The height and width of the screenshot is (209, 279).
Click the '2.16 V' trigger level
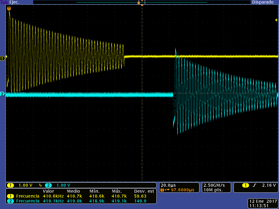click(269, 185)
